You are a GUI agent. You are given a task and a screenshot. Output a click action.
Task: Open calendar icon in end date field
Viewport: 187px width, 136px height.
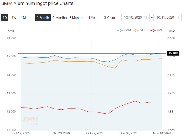(177, 17)
